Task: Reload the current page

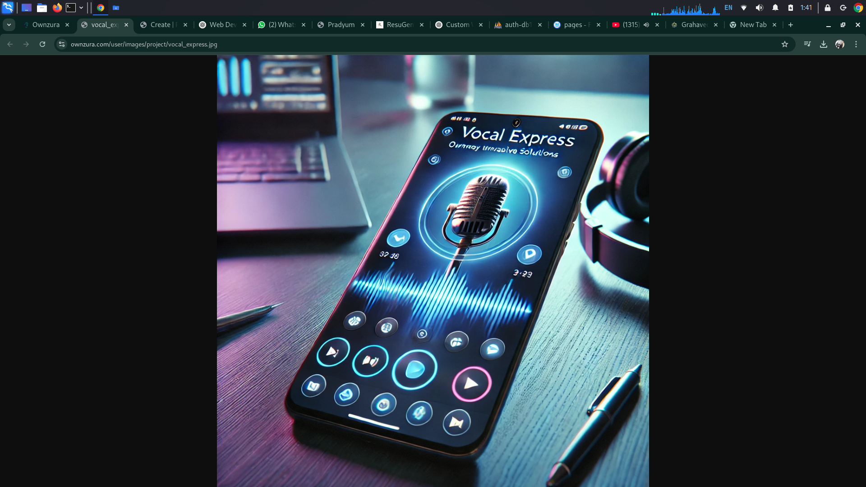Action: click(42, 44)
